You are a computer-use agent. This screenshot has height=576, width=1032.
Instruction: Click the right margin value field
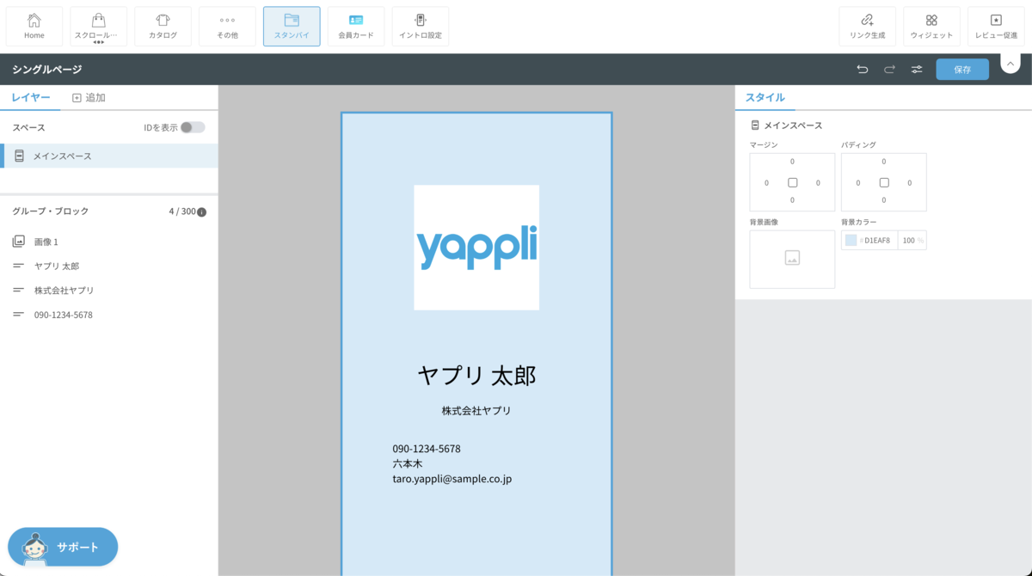pyautogui.click(x=818, y=183)
